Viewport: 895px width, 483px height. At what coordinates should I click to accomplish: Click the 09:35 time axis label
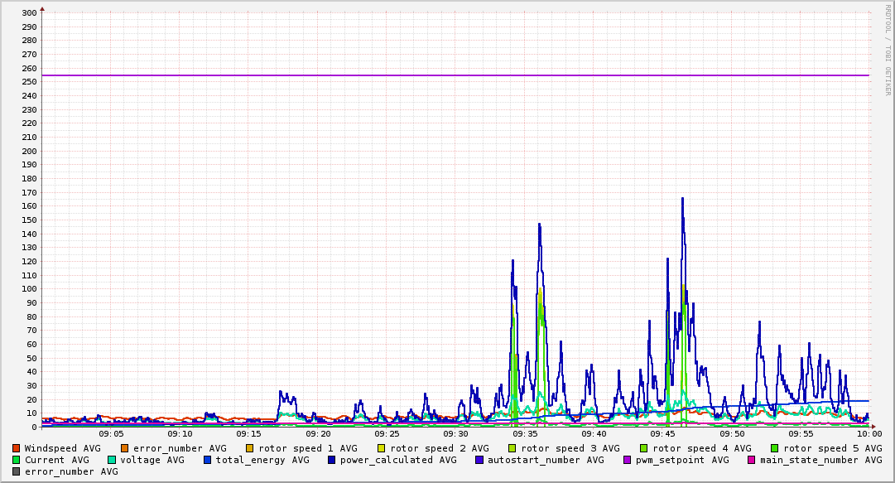pos(525,433)
